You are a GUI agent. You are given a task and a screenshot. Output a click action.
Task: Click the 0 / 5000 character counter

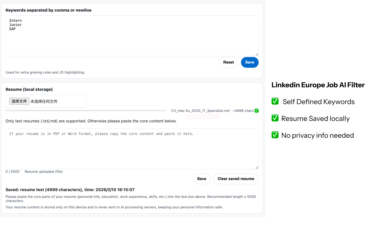point(12,171)
